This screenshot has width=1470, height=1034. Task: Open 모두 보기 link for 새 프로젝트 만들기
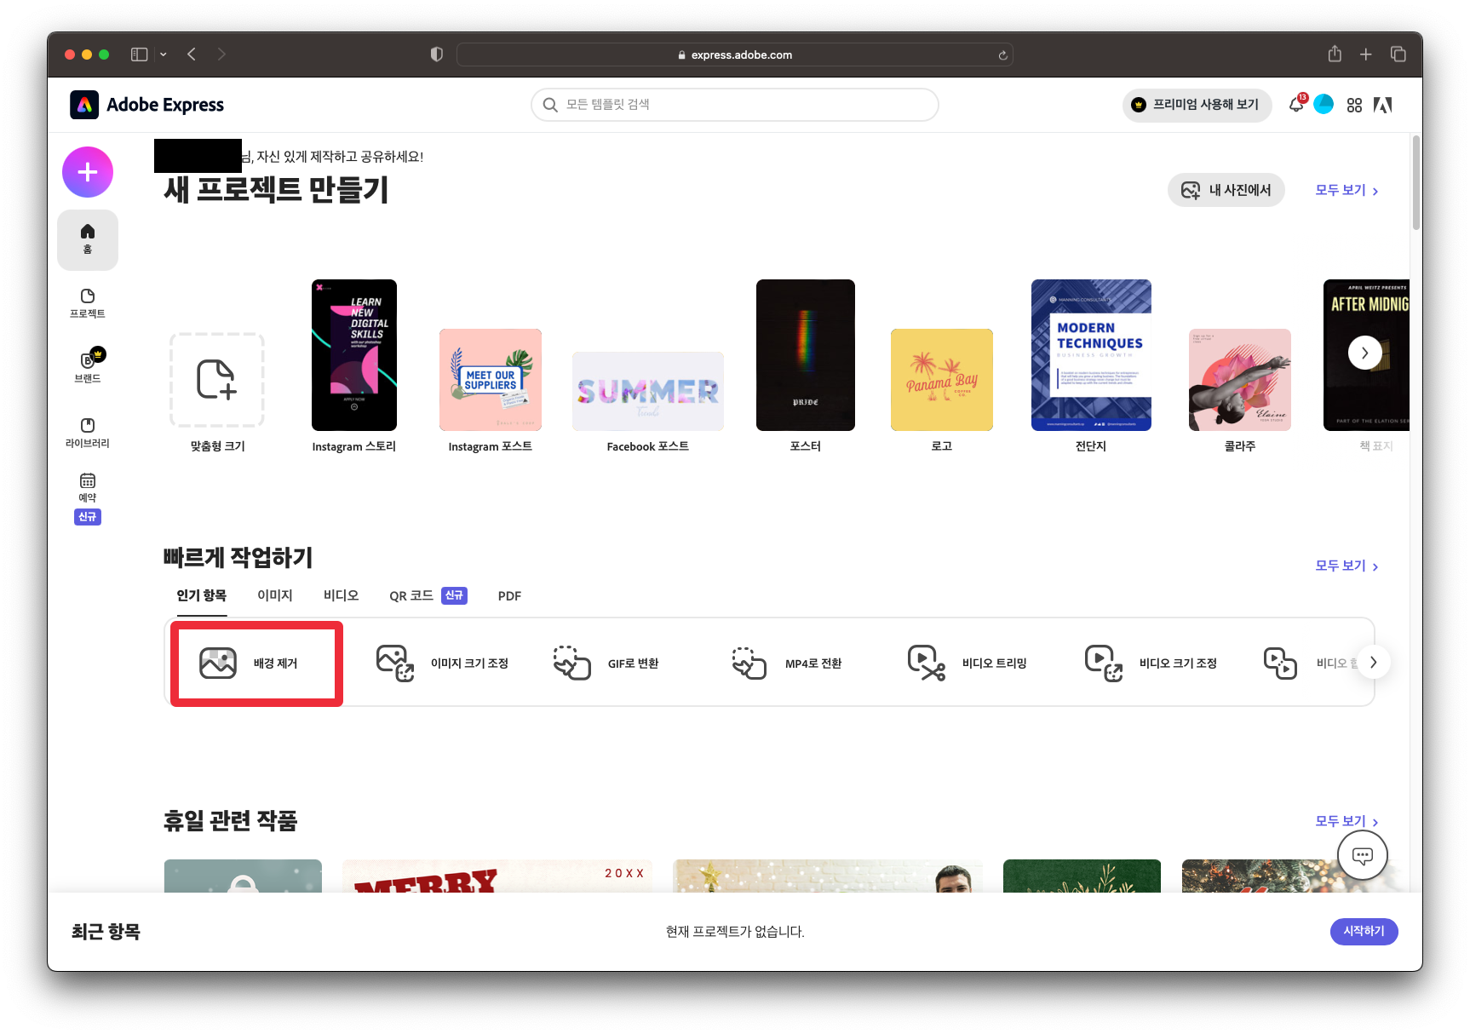(x=1347, y=190)
